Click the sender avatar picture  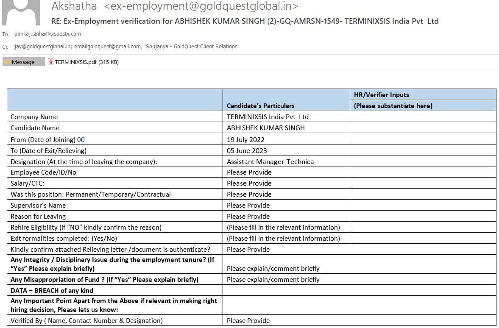pos(21,12)
